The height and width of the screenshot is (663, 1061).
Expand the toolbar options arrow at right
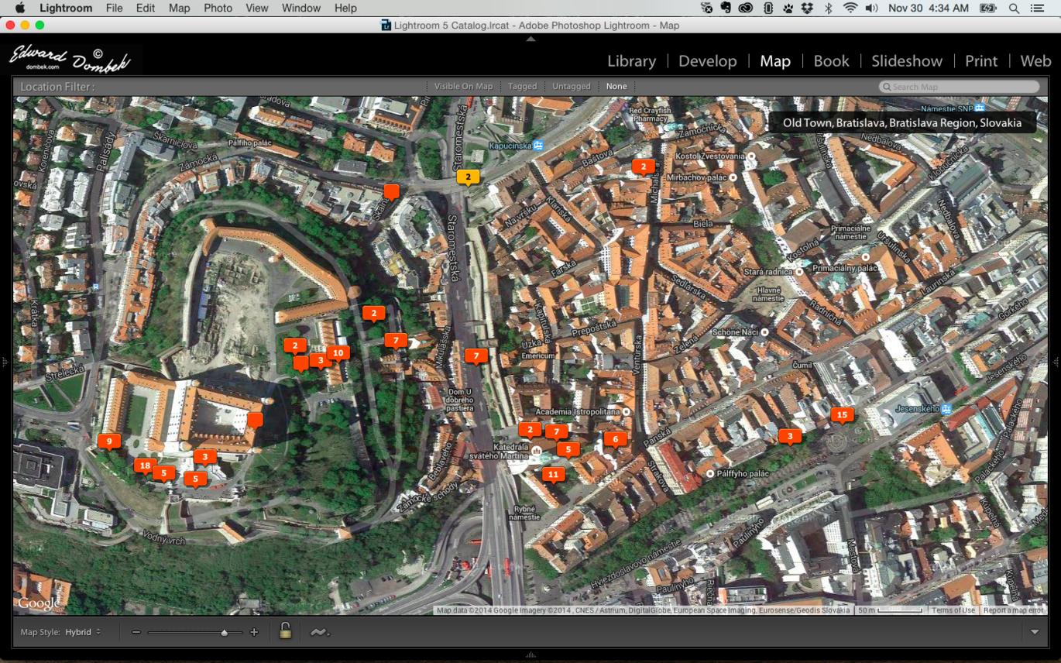point(1035,633)
